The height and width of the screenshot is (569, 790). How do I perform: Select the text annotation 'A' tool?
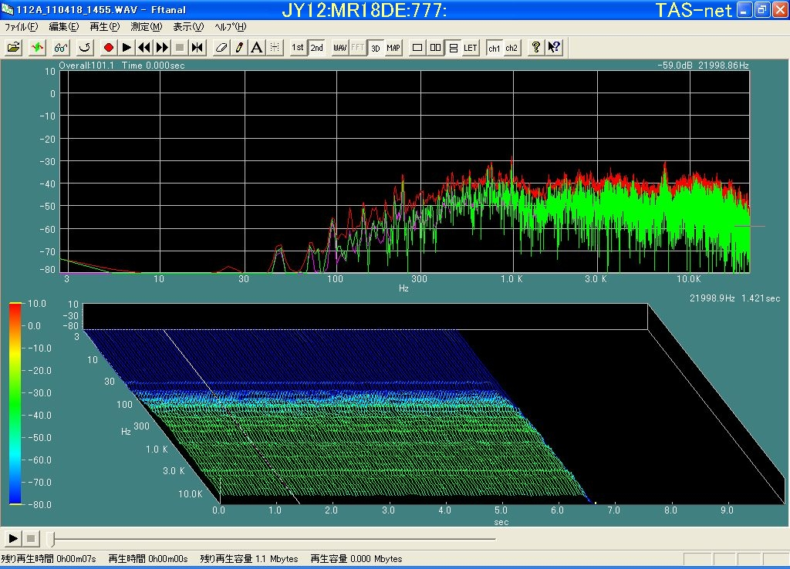pos(257,47)
